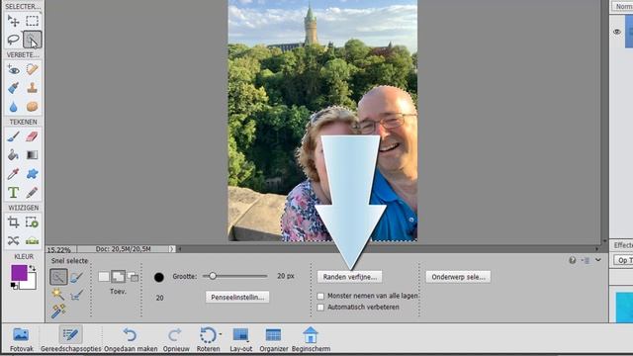Choose Refine Selection Brush in tool options

click(76, 295)
